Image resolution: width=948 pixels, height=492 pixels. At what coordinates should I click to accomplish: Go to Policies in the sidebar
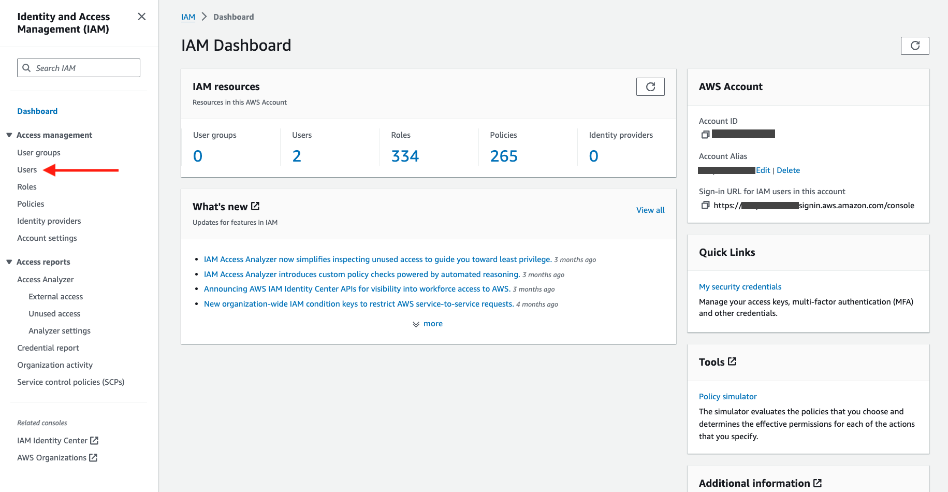pyautogui.click(x=31, y=204)
